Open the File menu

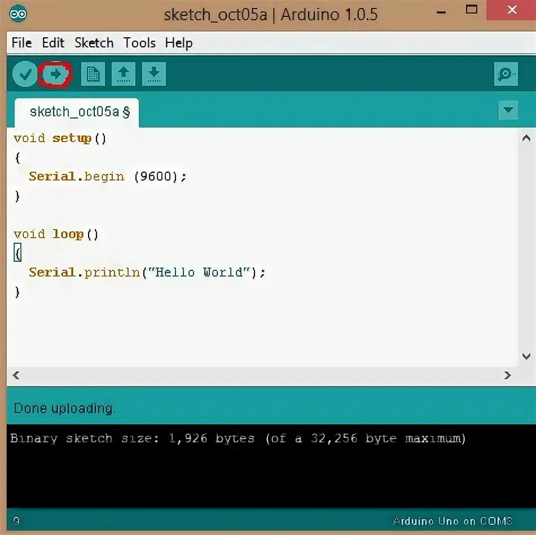point(21,43)
